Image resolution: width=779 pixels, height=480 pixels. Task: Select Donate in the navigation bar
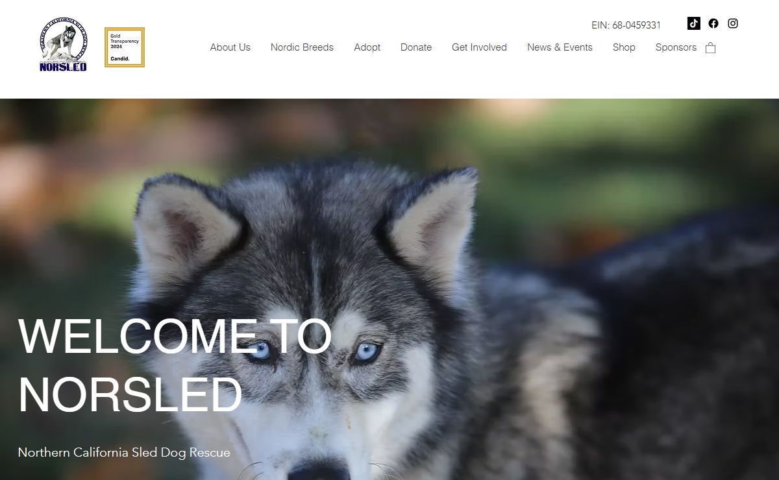point(416,47)
